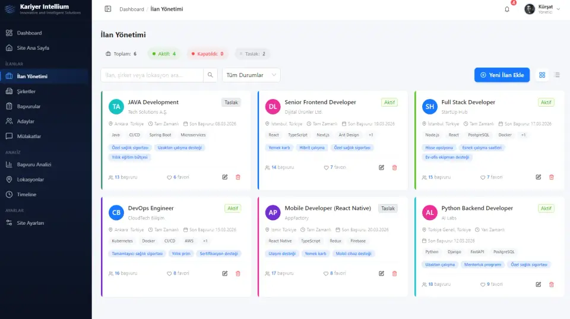Screen dimensions: 570x319
Task: Open Tüm Durumlar status dropdown
Action: coord(251,75)
